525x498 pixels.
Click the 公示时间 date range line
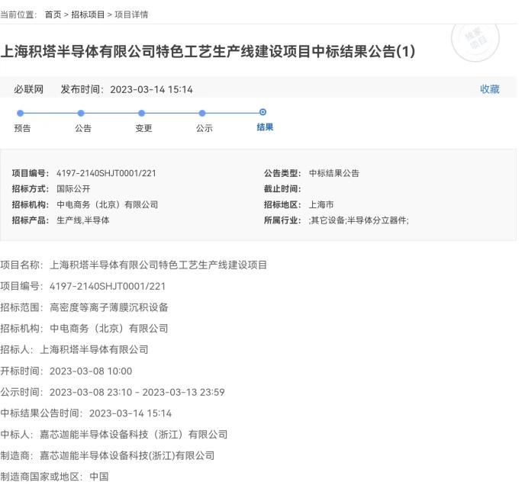(112, 392)
